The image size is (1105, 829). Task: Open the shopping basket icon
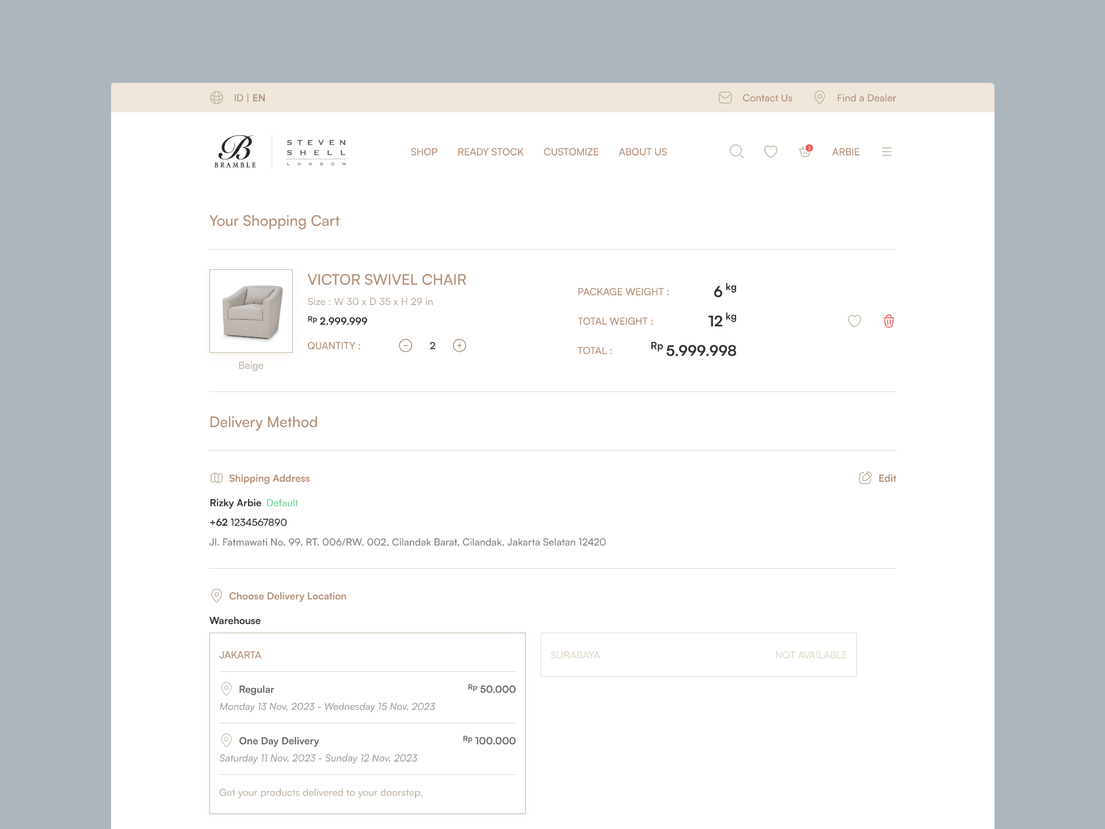pyautogui.click(x=805, y=151)
